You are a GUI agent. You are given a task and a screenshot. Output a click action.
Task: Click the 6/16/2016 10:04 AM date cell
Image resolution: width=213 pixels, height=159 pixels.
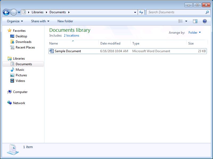pos(114,51)
